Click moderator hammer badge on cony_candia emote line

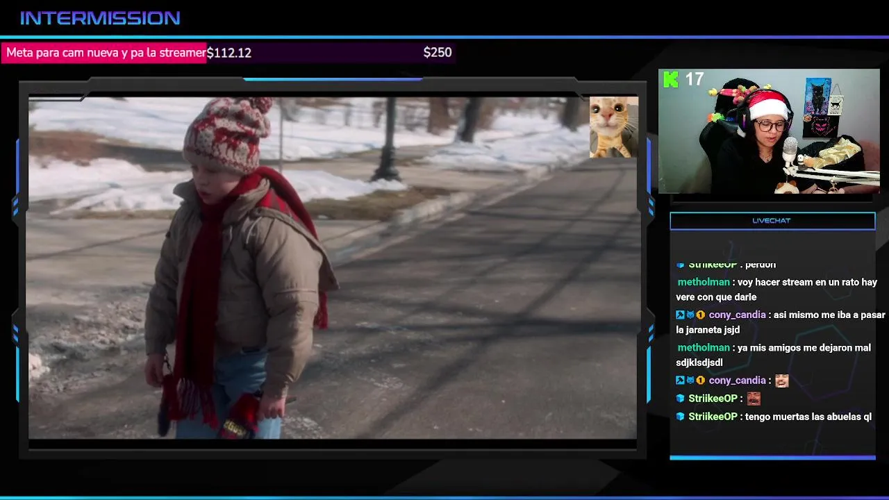(680, 380)
